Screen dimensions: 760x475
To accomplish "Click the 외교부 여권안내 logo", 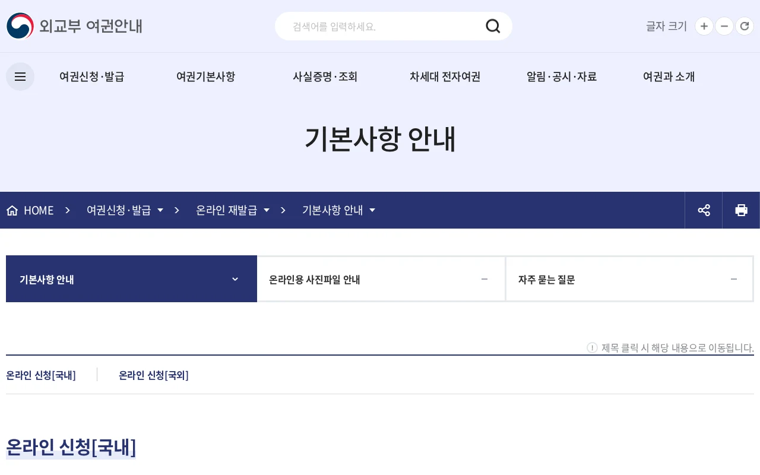I will tap(74, 26).
